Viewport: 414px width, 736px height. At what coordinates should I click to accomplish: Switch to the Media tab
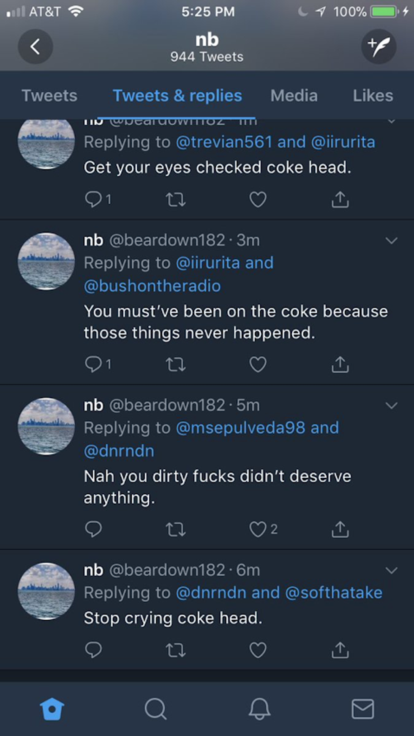[x=294, y=96]
